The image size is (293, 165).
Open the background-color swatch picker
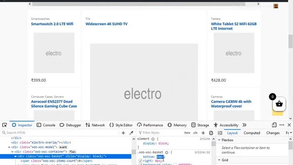[175, 164]
